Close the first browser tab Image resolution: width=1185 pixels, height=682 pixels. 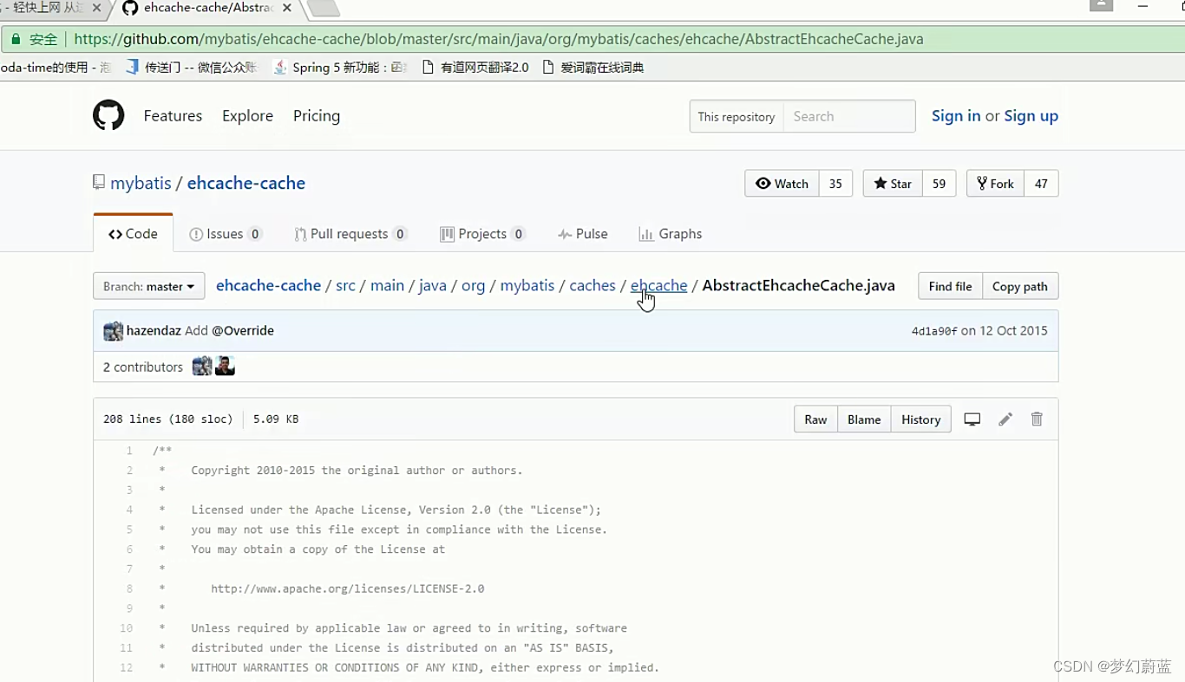(x=96, y=8)
